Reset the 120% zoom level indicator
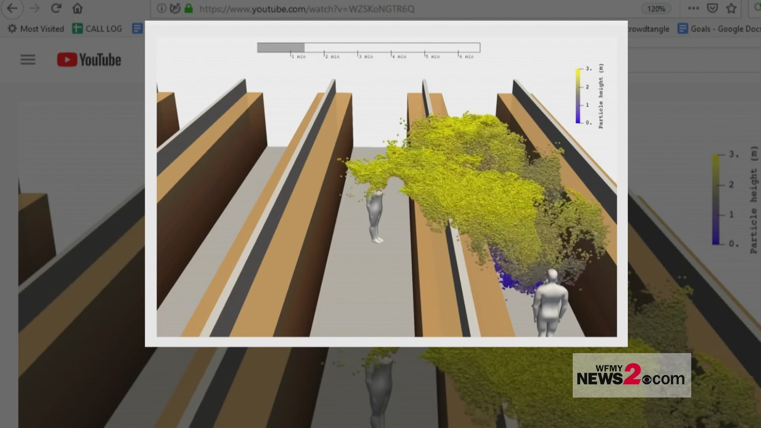 tap(656, 9)
